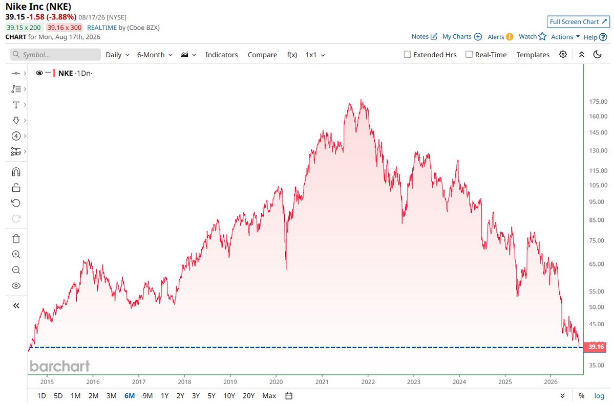
Task: Toggle visibility of drawings eye icon
Action: coord(16,286)
